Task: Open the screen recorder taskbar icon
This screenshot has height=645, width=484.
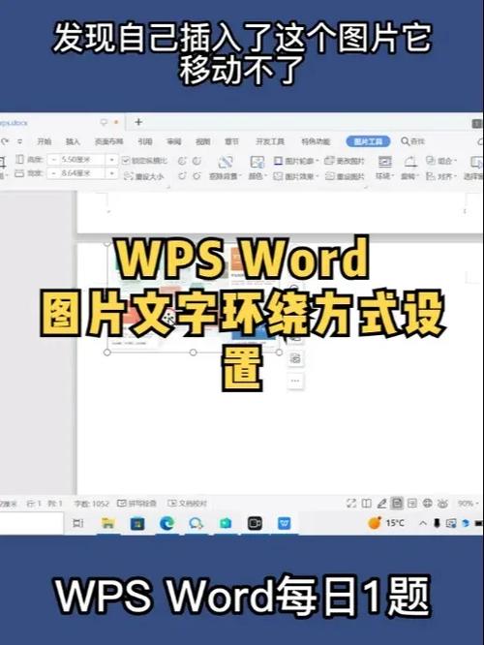Action: point(255,523)
